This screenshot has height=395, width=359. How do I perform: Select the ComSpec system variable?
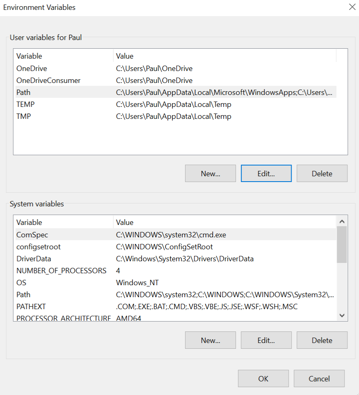point(176,234)
